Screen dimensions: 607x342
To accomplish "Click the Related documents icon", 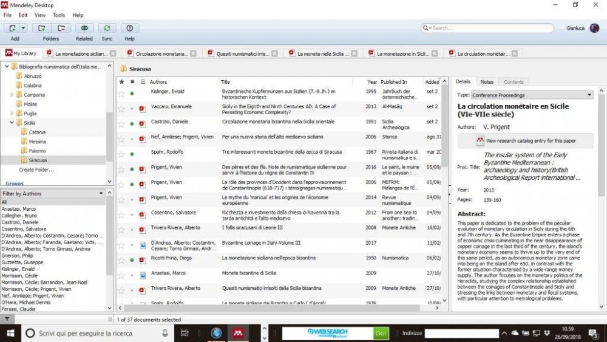I will (84, 29).
